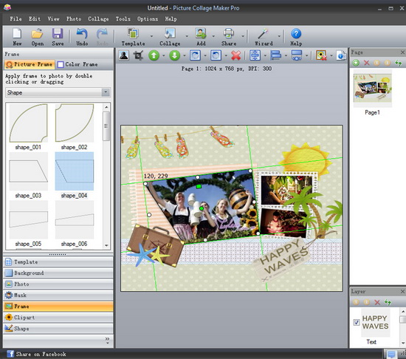This screenshot has height=359, width=406.
Task: Bring the photo forward with the green up arrow
Action: click(x=154, y=55)
